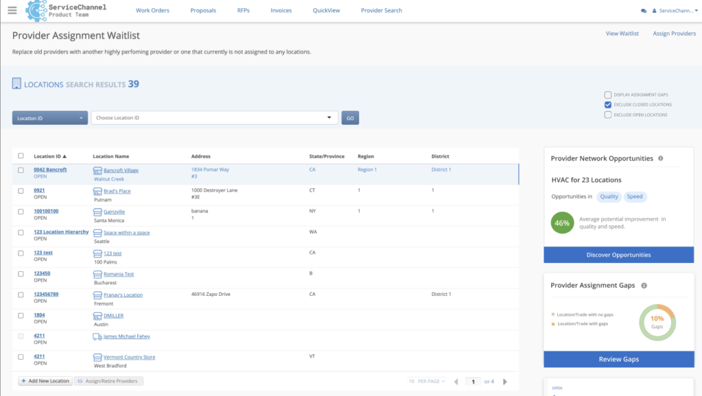Click the ServiceChannel gear logo
This screenshot has height=396, width=702.
click(x=36, y=11)
